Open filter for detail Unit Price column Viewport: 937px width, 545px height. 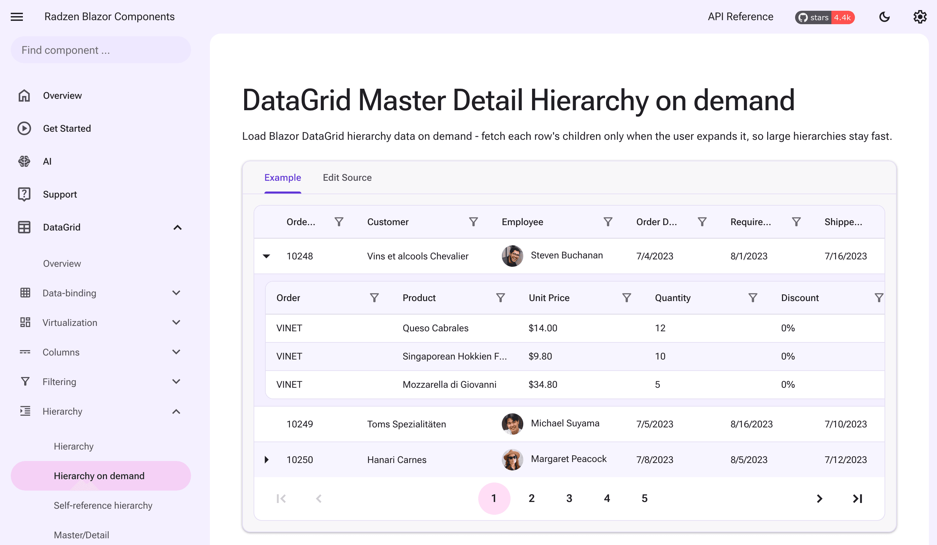[x=627, y=298]
